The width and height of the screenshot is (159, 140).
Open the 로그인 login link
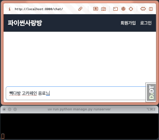click(146, 23)
